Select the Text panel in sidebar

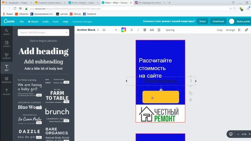[x=7, y=68]
